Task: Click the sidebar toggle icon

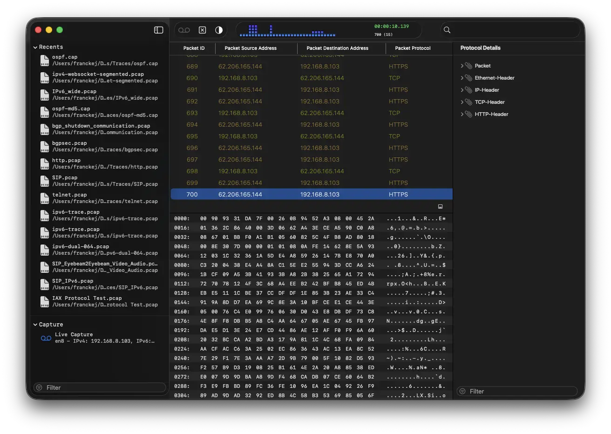Action: 158,29
